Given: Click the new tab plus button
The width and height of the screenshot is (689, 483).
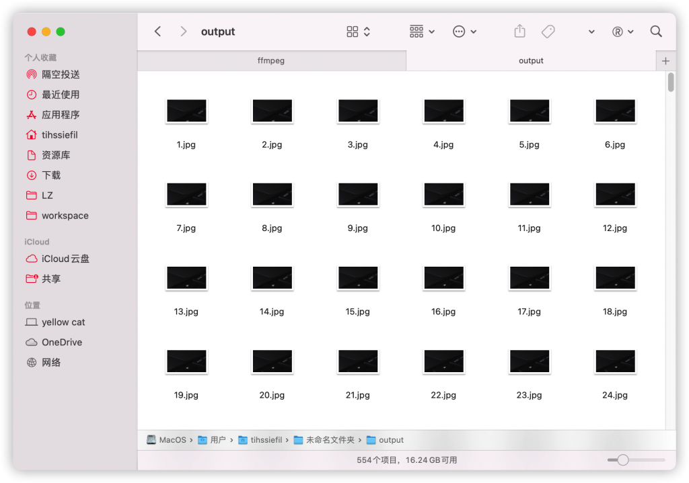Looking at the screenshot, I should coord(665,60).
